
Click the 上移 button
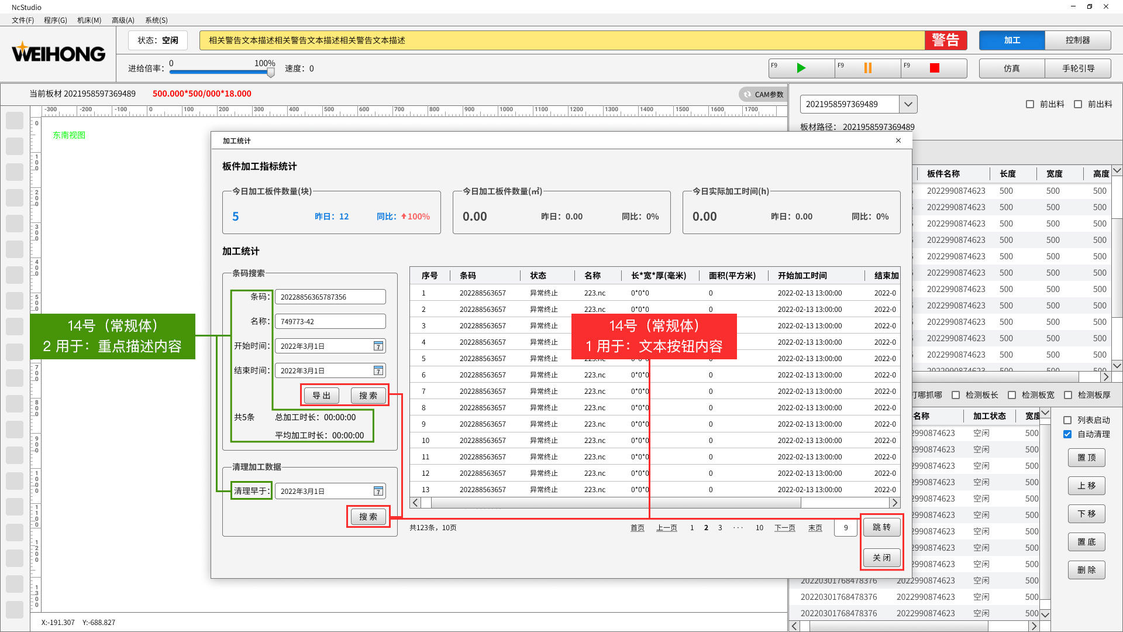(1087, 486)
